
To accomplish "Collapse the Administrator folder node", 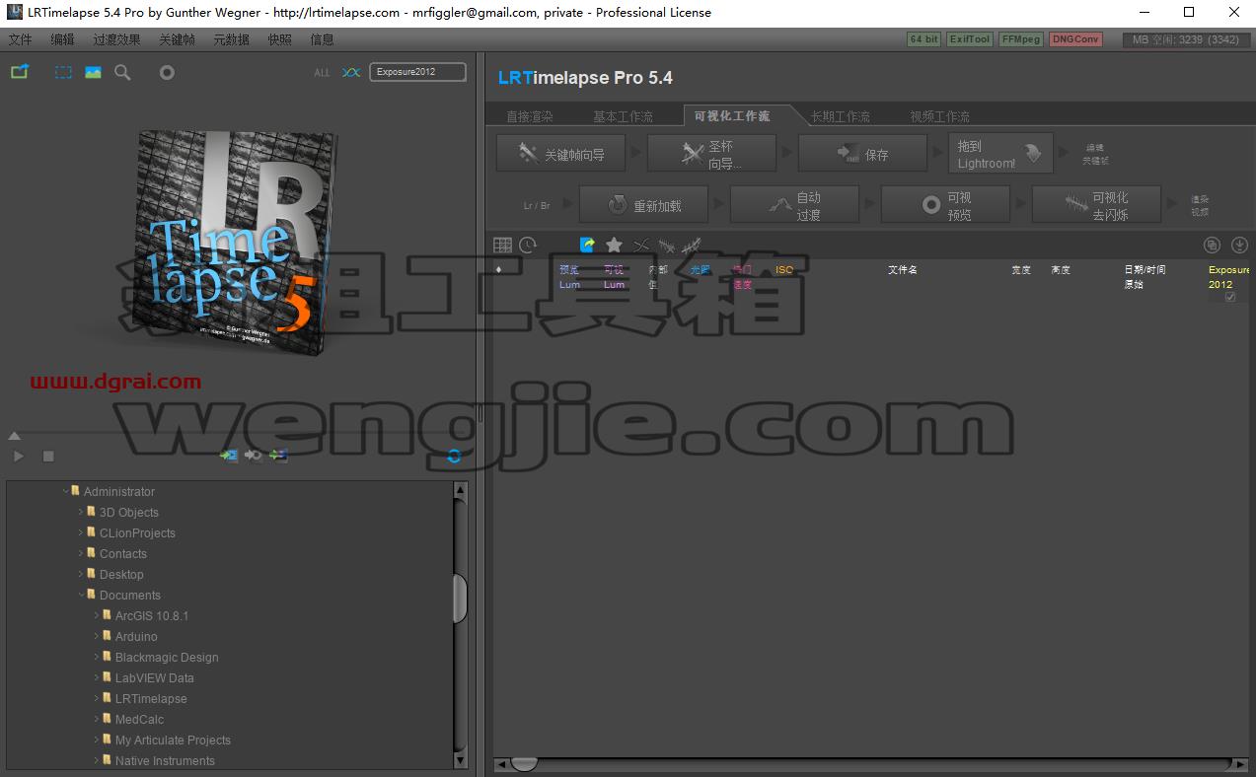I will tap(65, 491).
